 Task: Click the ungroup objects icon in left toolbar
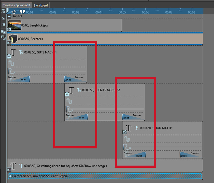click(3, 37)
